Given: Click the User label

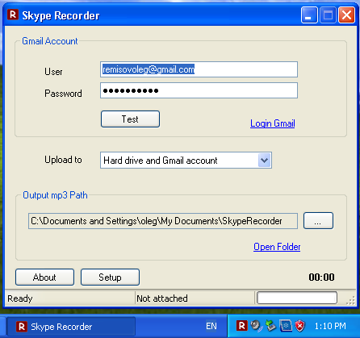Looking at the screenshot, I should 53,72.
